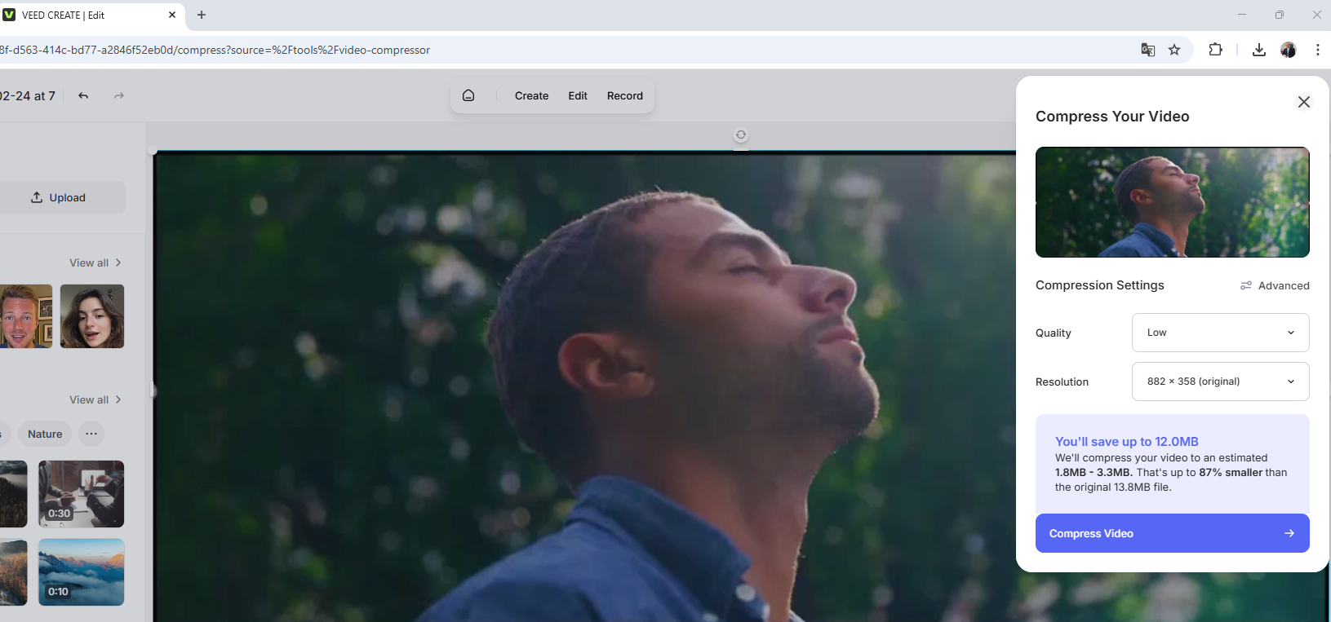
Task: Open a new browser tab
Action: (x=202, y=15)
